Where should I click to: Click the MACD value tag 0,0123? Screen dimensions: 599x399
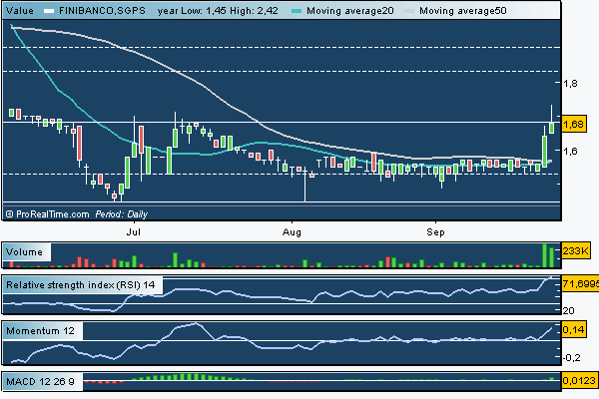[579, 381]
